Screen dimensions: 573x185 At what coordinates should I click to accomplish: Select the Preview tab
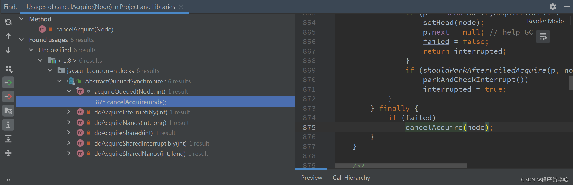311,178
